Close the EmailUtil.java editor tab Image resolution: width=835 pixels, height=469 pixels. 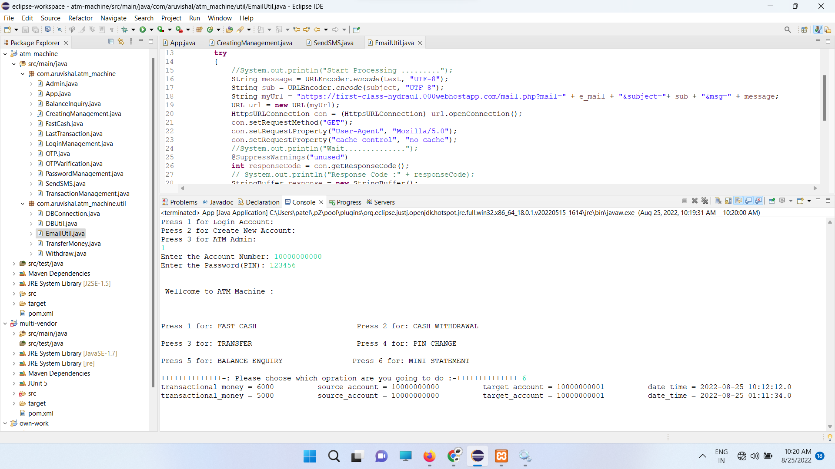(420, 43)
